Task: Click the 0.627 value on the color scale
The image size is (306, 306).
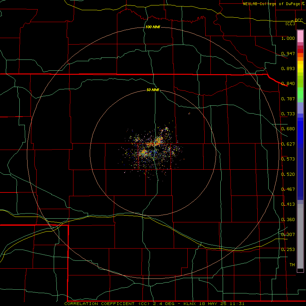Action: pos(288,144)
